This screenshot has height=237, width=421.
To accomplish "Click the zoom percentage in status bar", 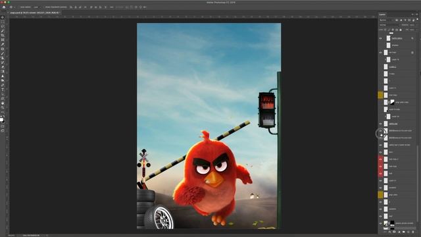I will point(11,236).
